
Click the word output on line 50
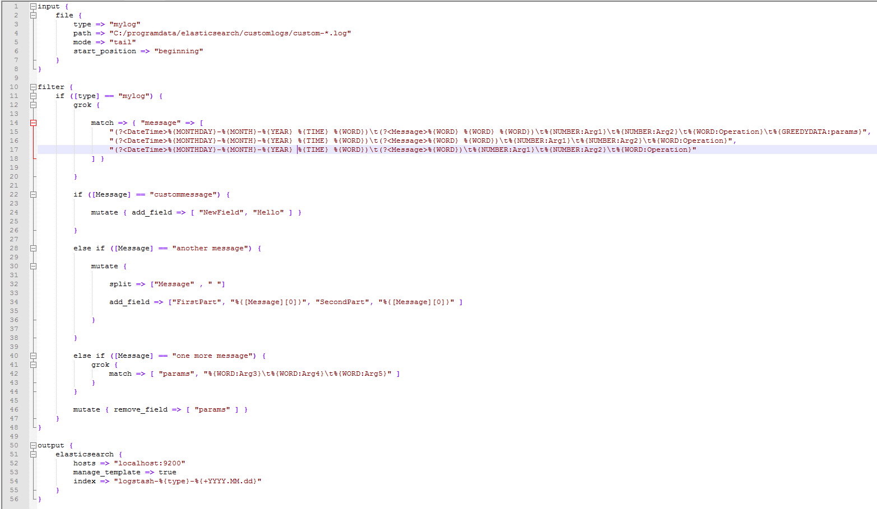pyautogui.click(x=51, y=445)
